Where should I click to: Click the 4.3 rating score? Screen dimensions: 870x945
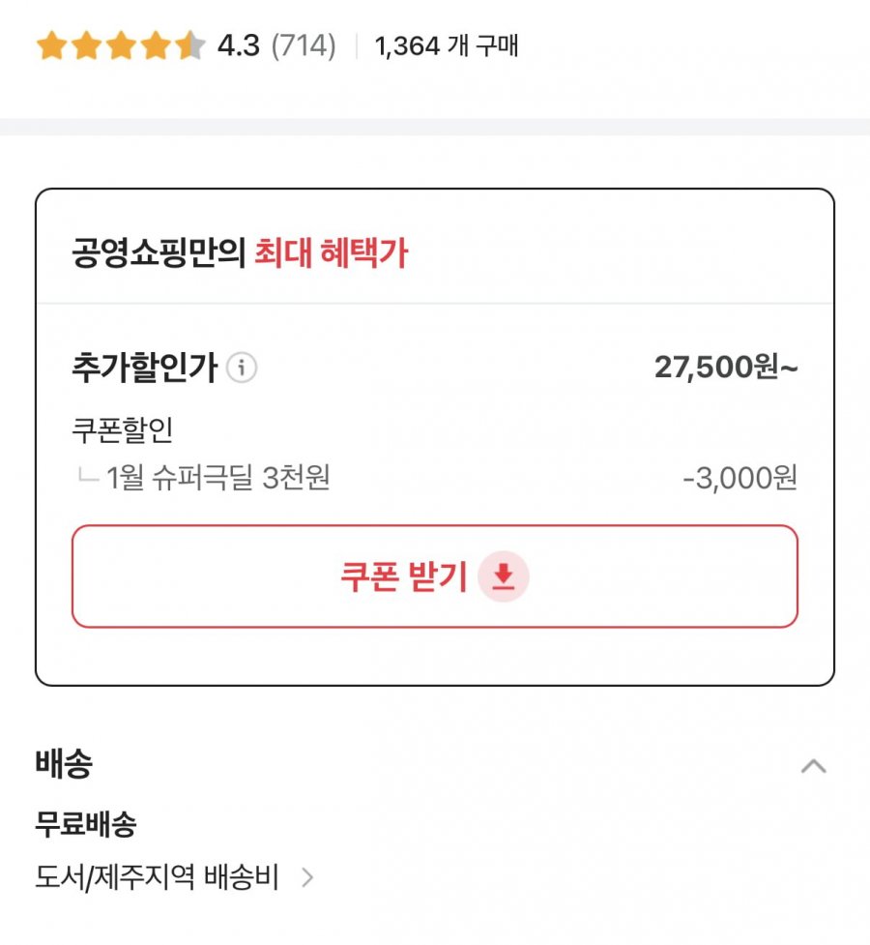click(x=238, y=45)
